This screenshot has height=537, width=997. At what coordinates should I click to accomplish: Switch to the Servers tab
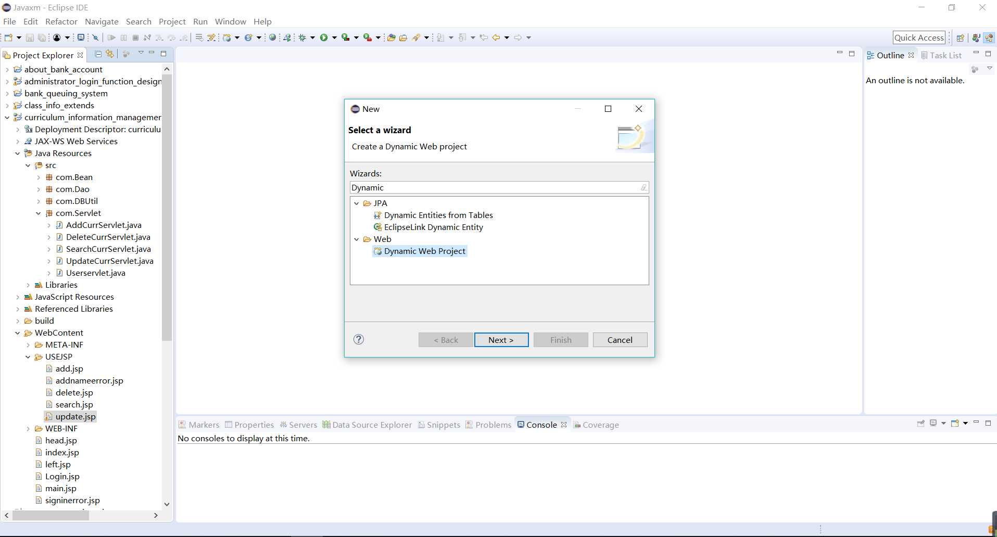[x=298, y=425]
